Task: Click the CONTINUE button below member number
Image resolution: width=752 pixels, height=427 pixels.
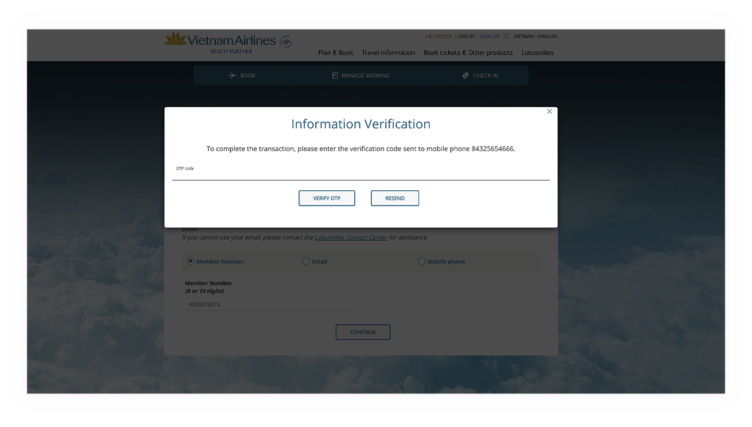Action: point(362,332)
